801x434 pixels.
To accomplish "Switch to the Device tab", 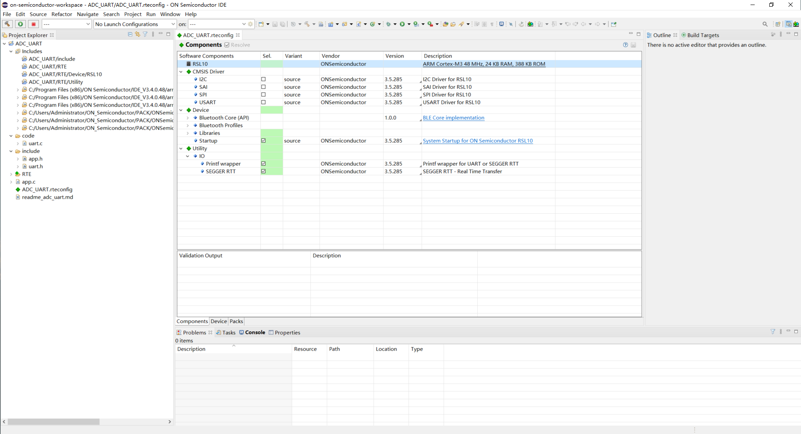I will tap(219, 321).
